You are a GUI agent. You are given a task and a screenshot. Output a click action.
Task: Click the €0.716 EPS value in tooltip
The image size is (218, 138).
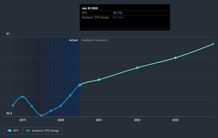(117, 13)
